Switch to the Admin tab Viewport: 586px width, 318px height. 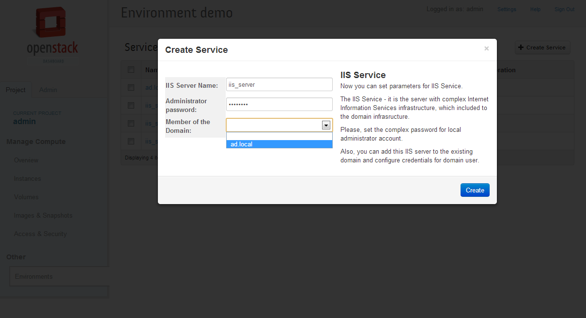click(x=48, y=90)
